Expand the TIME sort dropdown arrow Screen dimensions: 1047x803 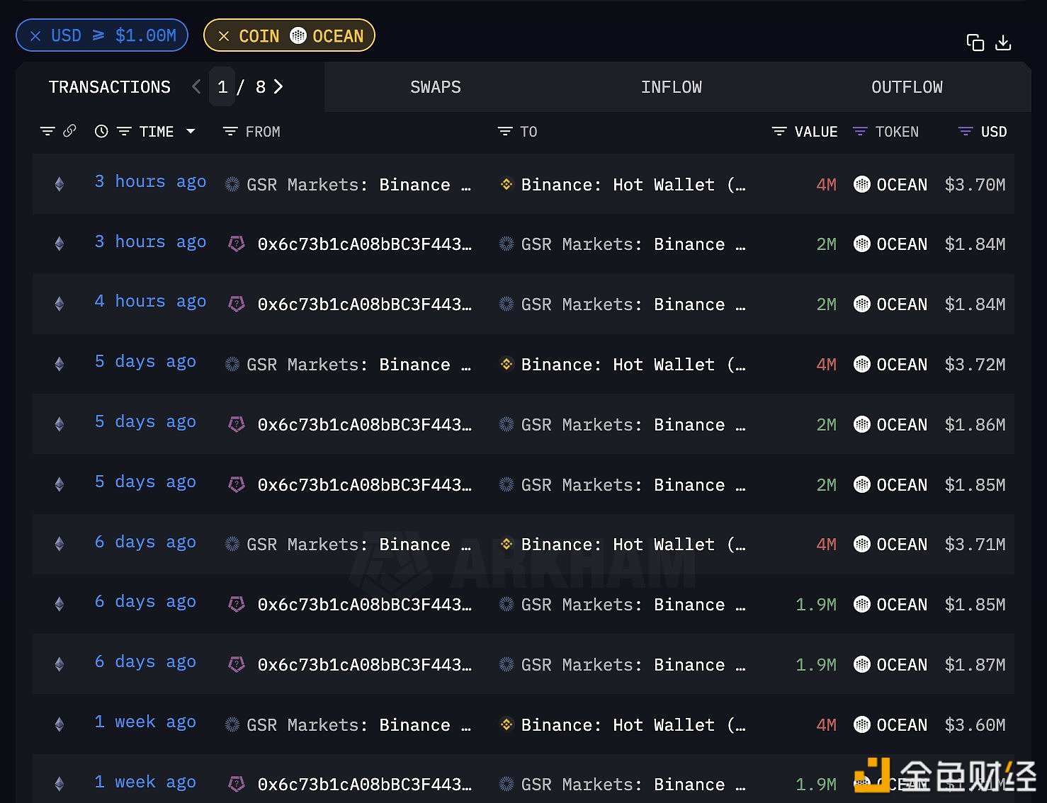191,132
